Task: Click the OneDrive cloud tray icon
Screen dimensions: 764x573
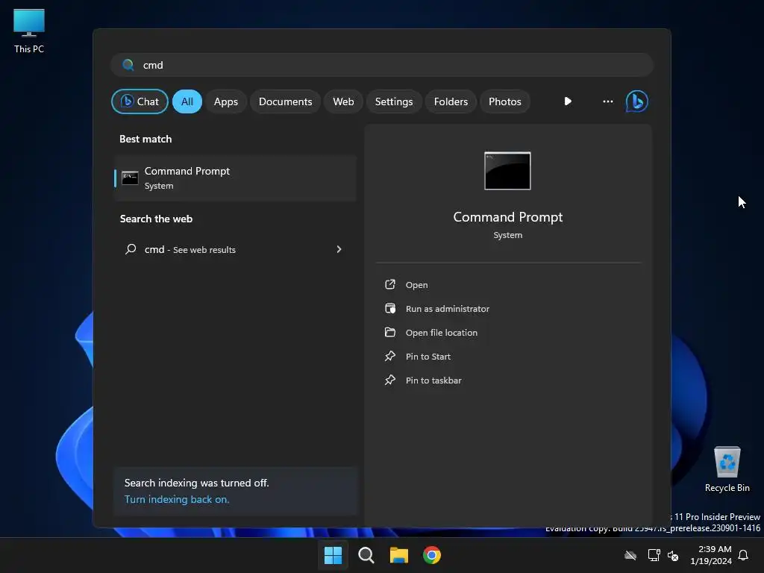Action: tap(630, 555)
